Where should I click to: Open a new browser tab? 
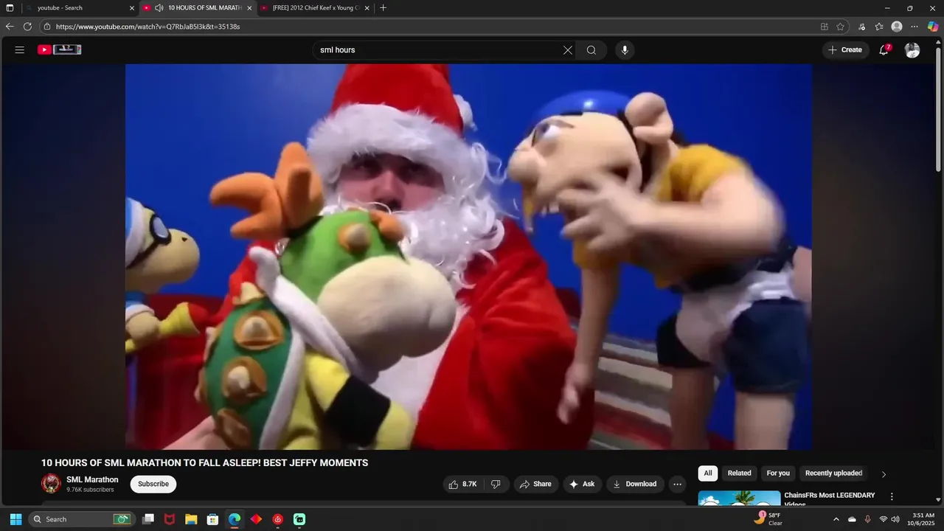click(383, 8)
